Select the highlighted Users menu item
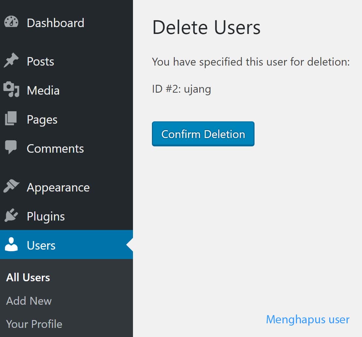 click(x=41, y=245)
